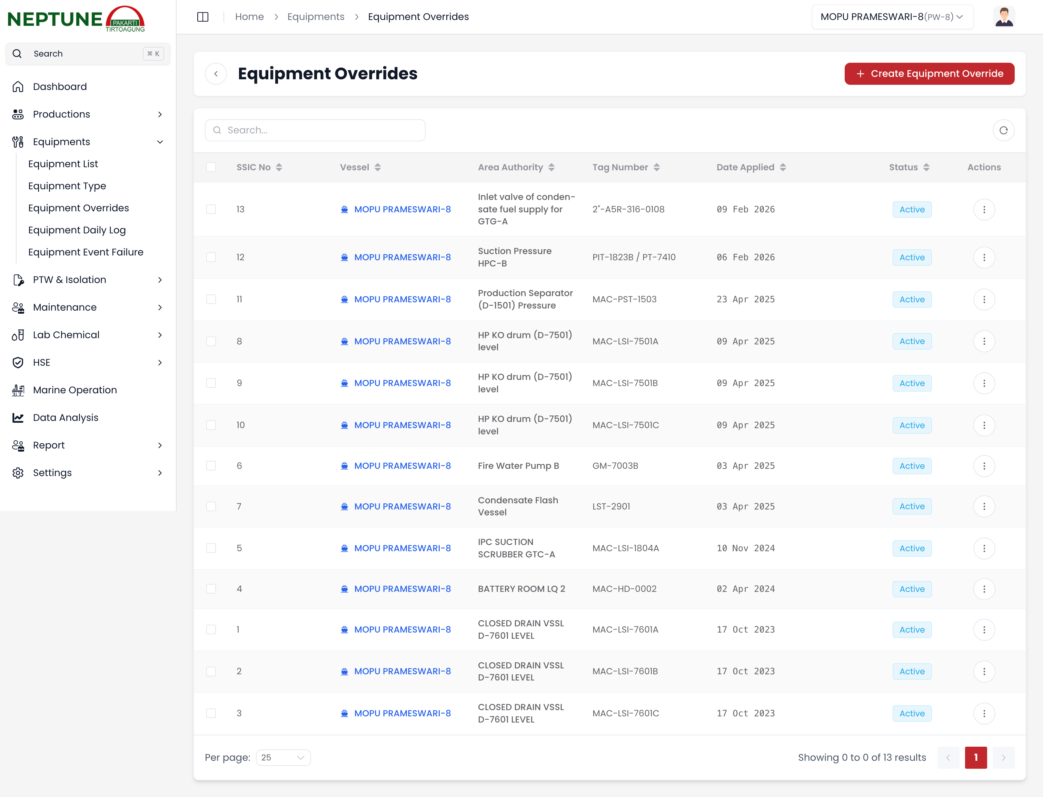Sort by Tag Number column arrows
The height and width of the screenshot is (797, 1043).
(x=657, y=168)
